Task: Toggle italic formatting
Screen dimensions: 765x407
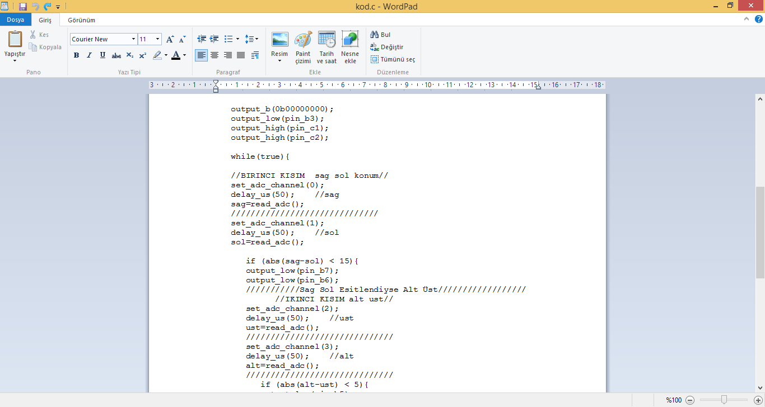Action: [89, 55]
